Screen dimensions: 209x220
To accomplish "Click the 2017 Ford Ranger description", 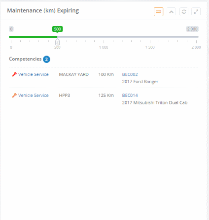I will click(140, 82).
